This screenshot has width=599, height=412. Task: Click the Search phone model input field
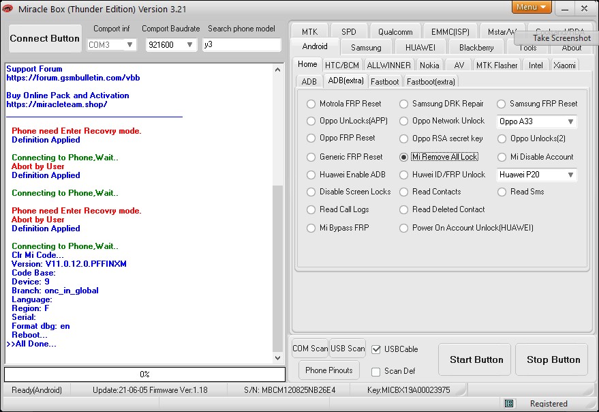241,45
